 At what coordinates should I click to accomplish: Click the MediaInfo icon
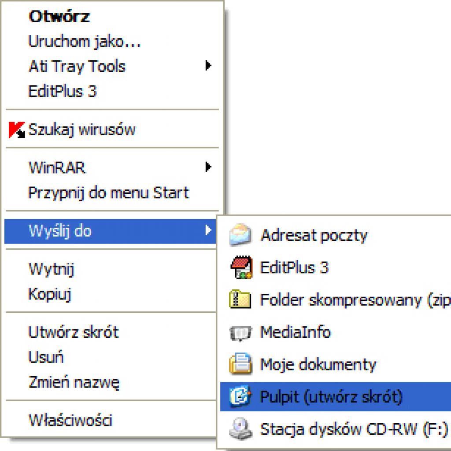(240, 333)
